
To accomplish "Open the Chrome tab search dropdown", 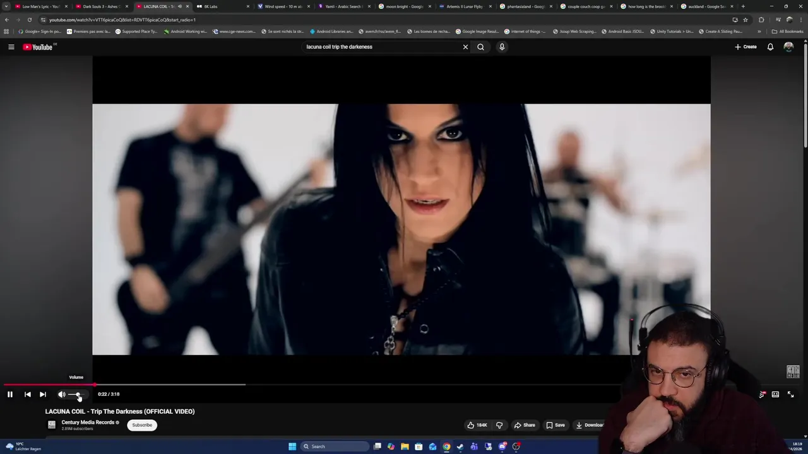I will pyautogui.click(x=6, y=6).
